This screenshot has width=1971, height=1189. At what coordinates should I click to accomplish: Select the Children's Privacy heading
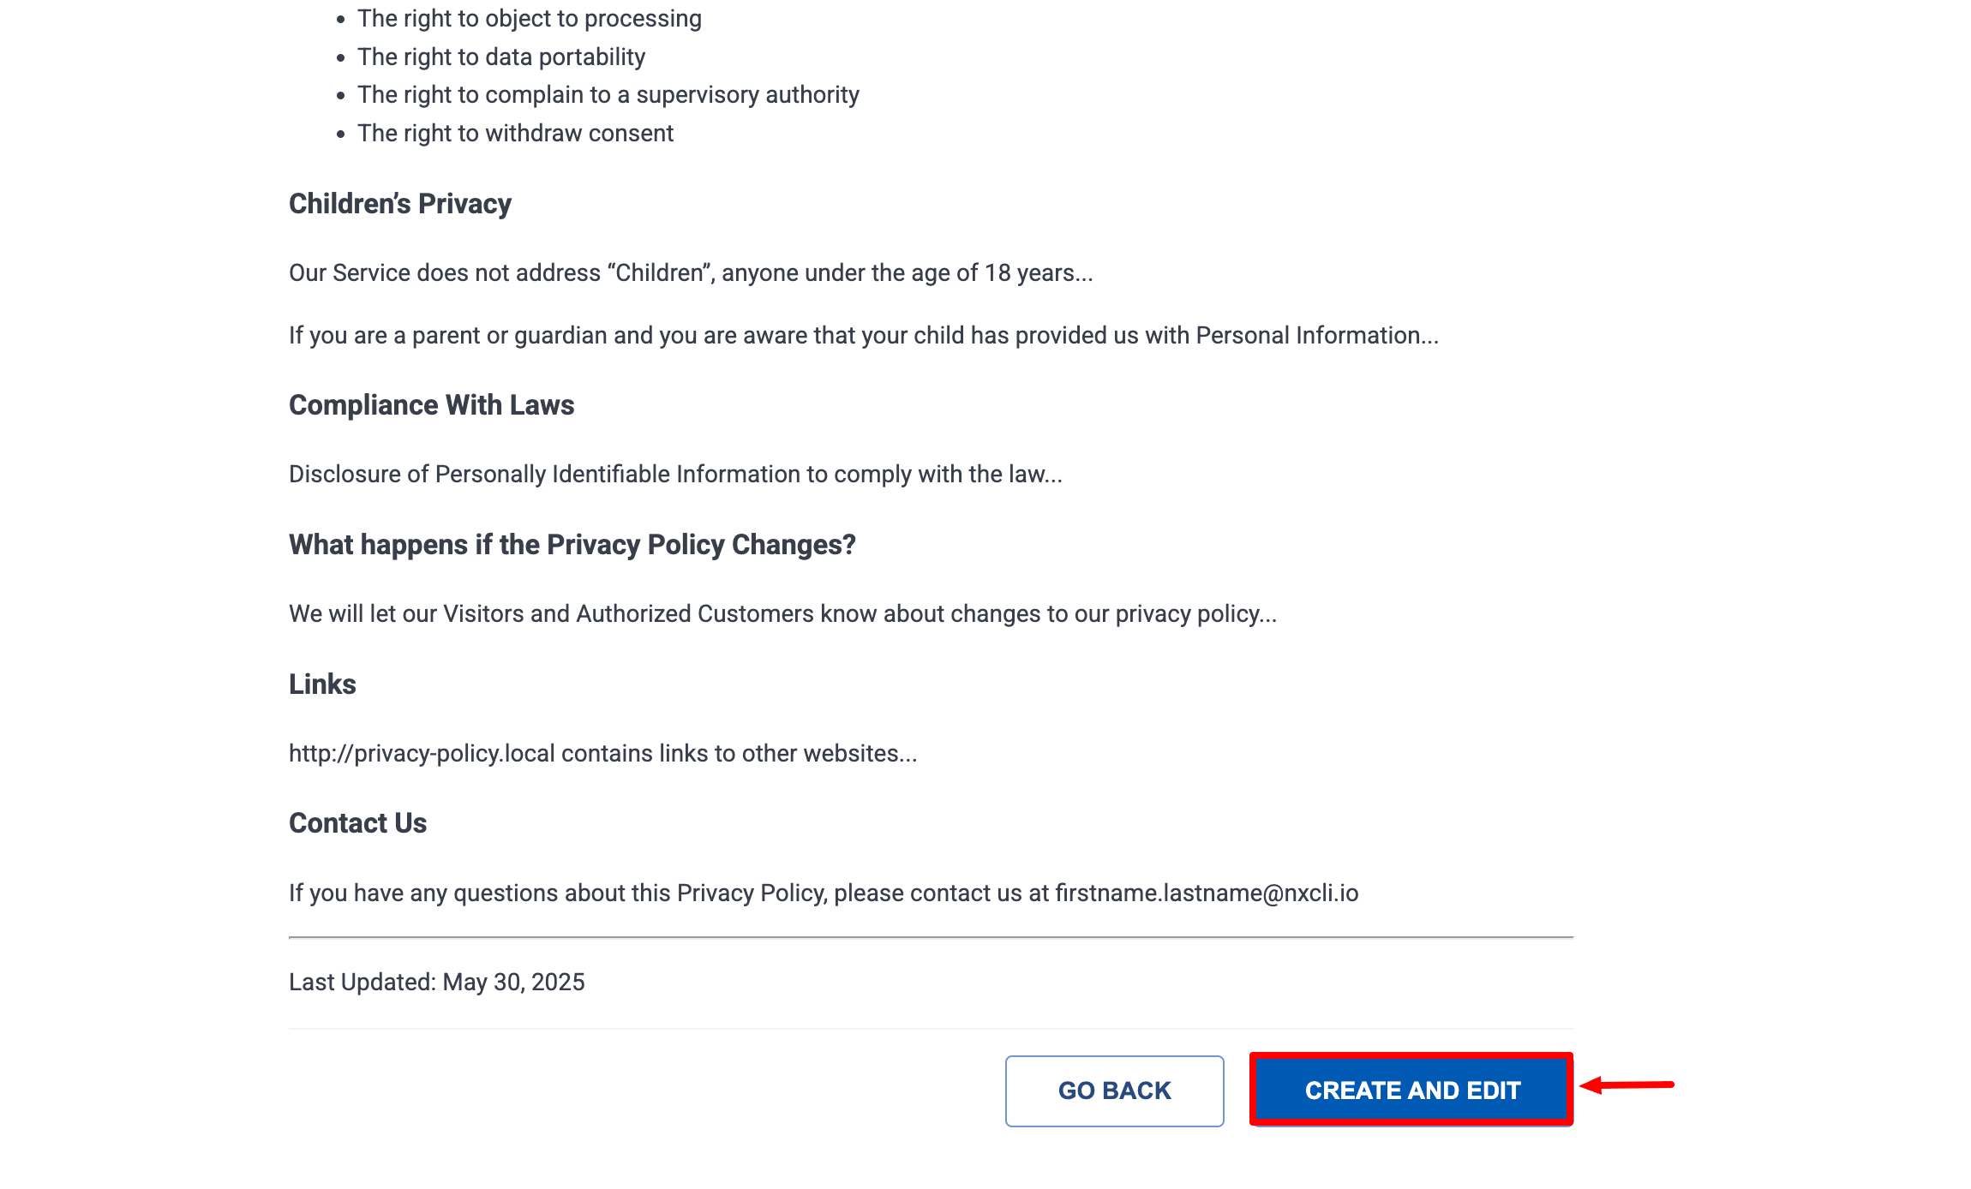pos(399,204)
